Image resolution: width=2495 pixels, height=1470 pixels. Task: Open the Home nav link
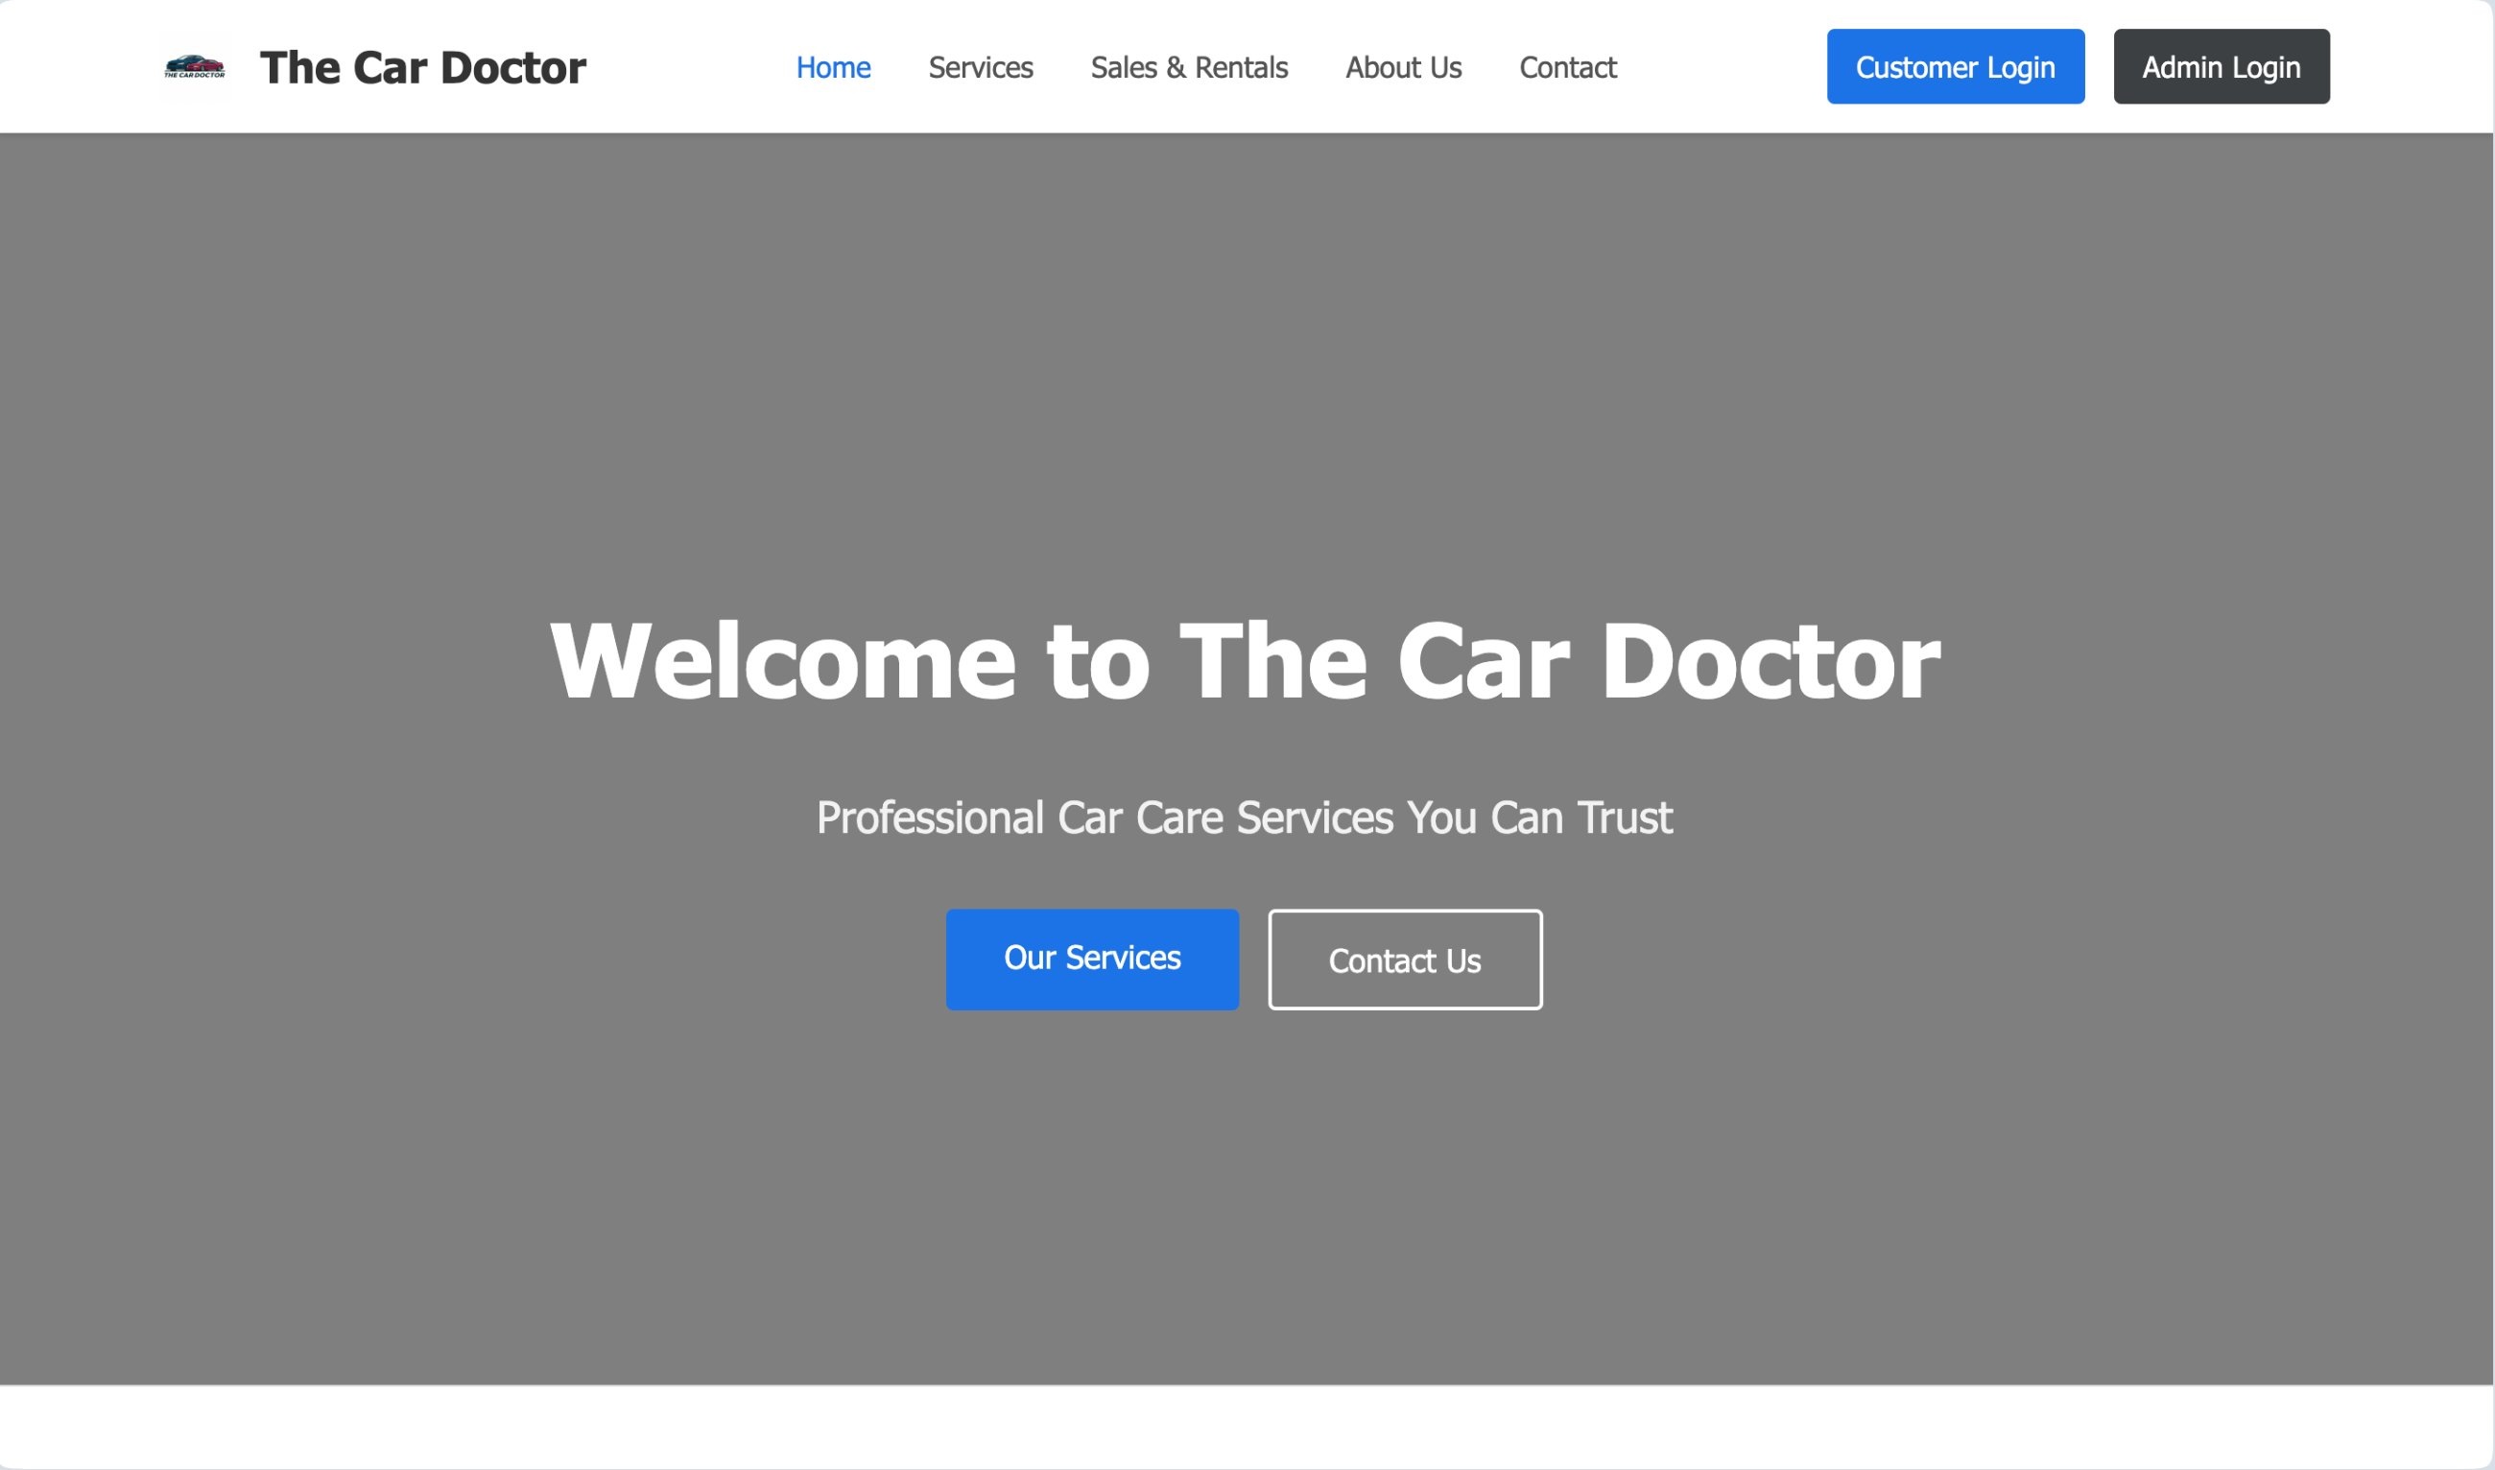(833, 67)
